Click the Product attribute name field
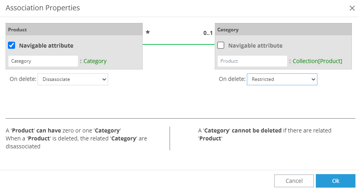The height and width of the screenshot is (190, 359). click(x=252, y=61)
